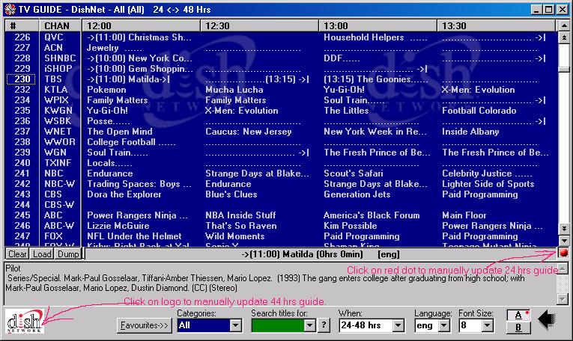Click the 13:00 time column header

click(x=378, y=26)
